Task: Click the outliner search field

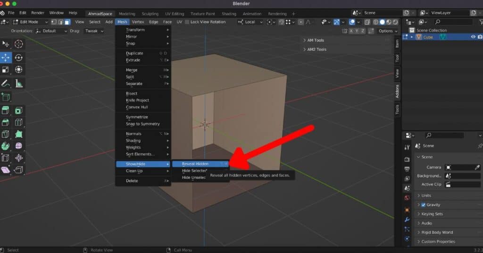Action: point(453,22)
